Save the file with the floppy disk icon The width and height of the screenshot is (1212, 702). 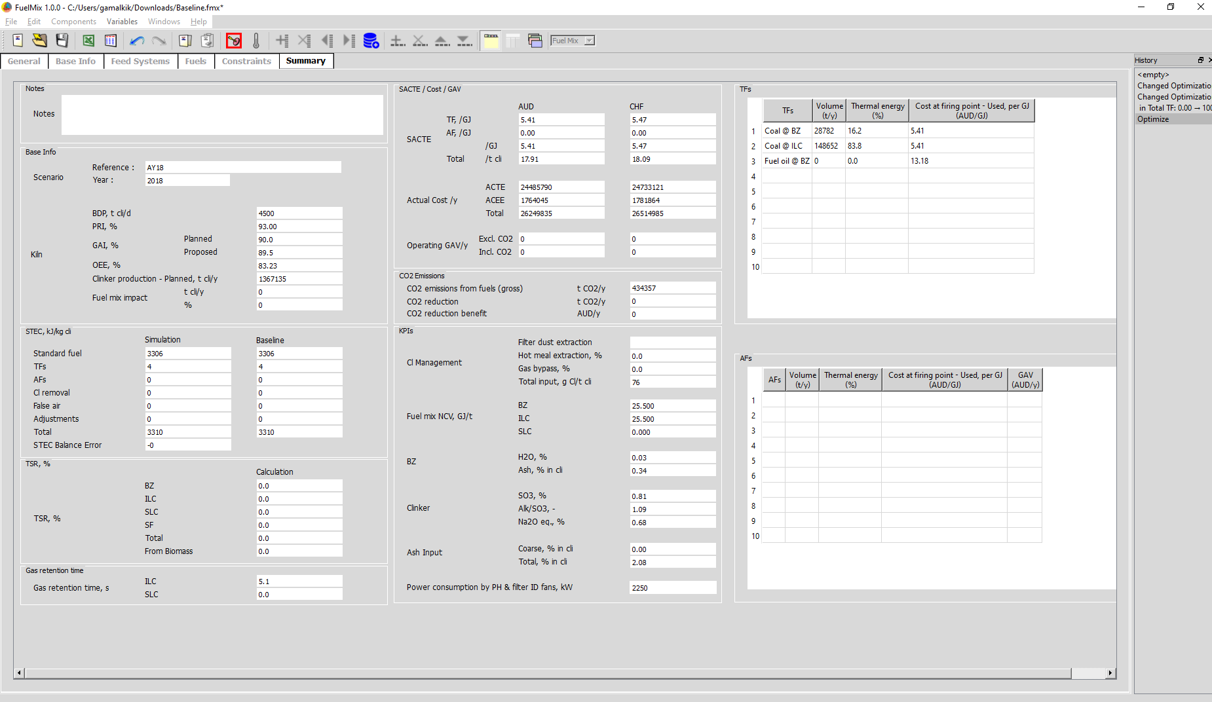62,41
